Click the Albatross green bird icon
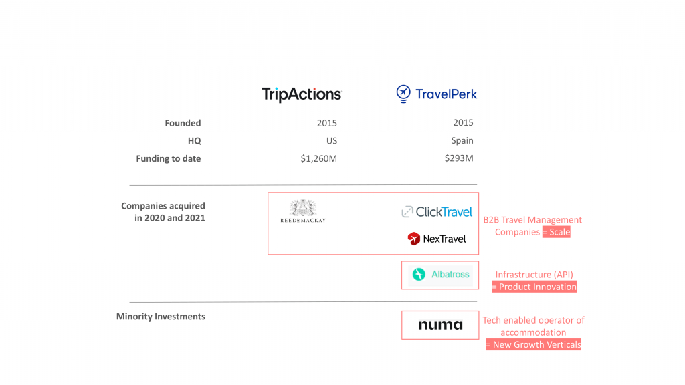This screenshot has width=685, height=385. click(x=419, y=274)
